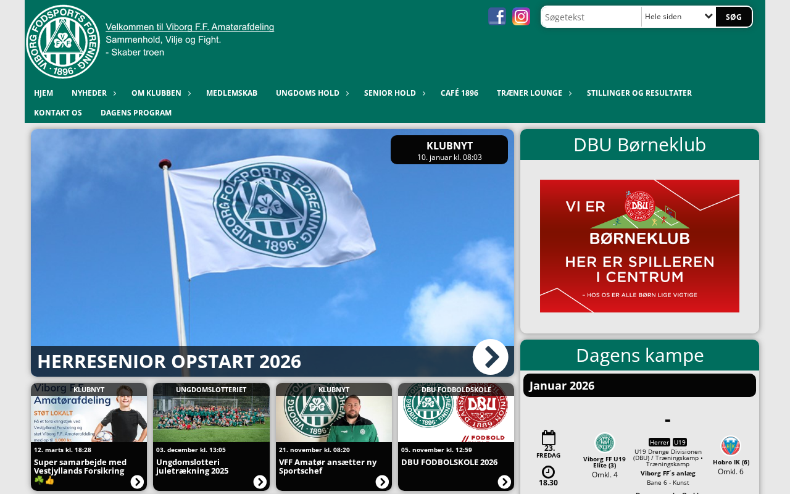The width and height of the screenshot is (790, 494).
Task: Click the DBU Fodboldskole article thumbnail
Action: tap(456, 412)
